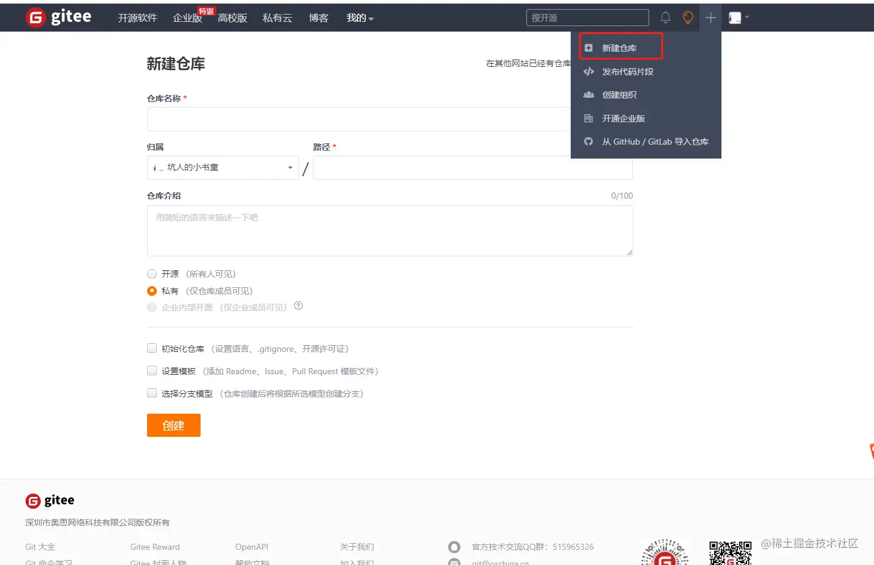The height and width of the screenshot is (565, 874).
Task: Open 开源软件 in the top navigation
Action: [137, 18]
